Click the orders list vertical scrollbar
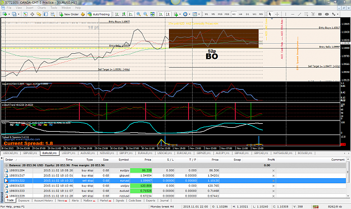The image size is (351, 209). coord(348,177)
